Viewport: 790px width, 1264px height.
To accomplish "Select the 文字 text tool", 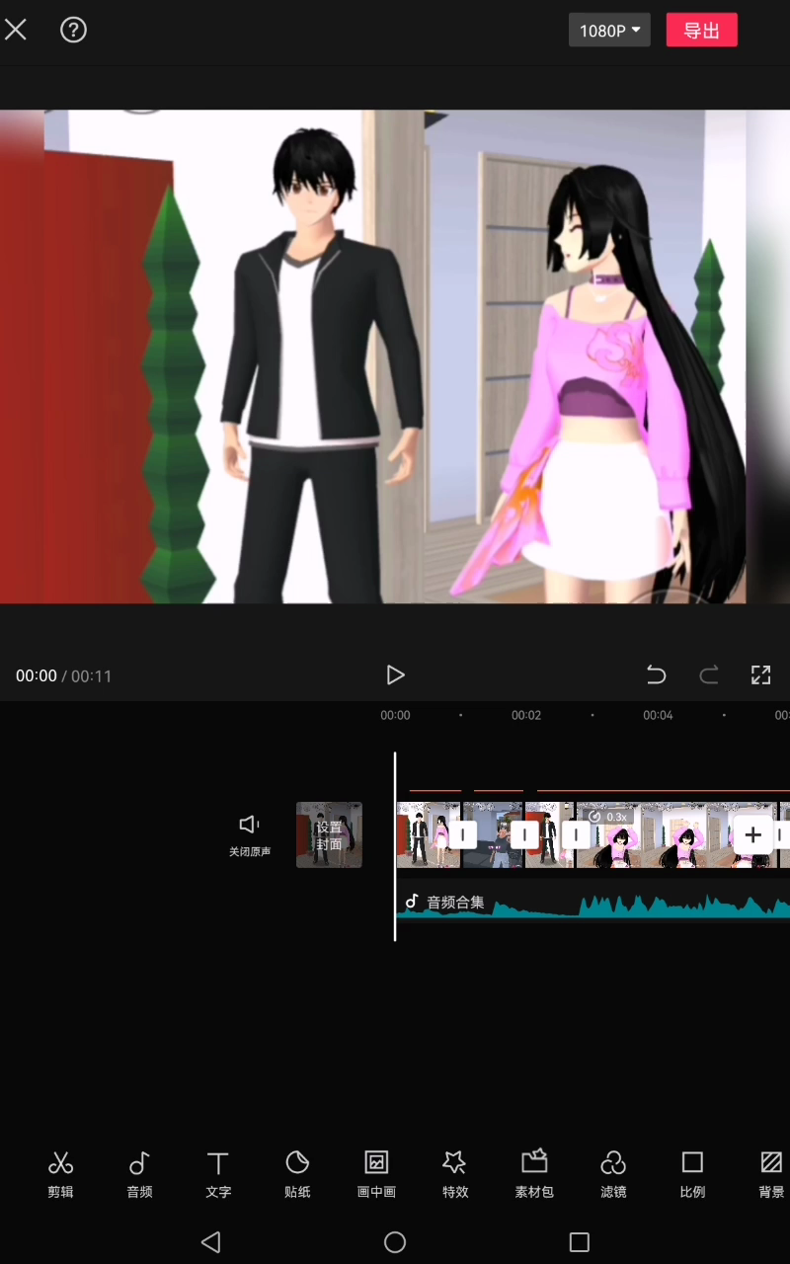I will click(218, 1173).
